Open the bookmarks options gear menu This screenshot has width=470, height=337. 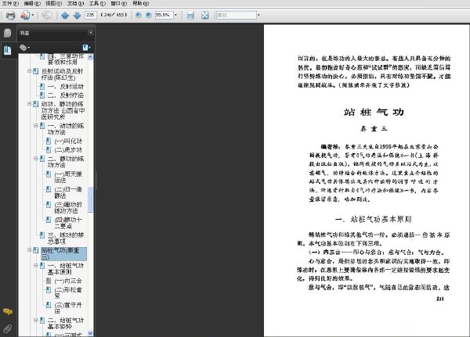tap(24, 47)
